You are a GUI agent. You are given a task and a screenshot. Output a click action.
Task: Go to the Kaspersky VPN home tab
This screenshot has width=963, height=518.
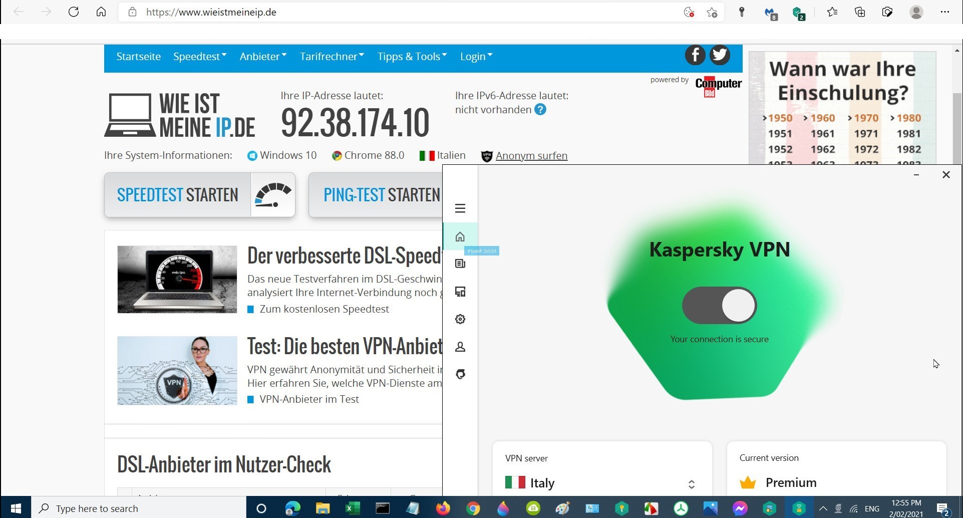[460, 236]
